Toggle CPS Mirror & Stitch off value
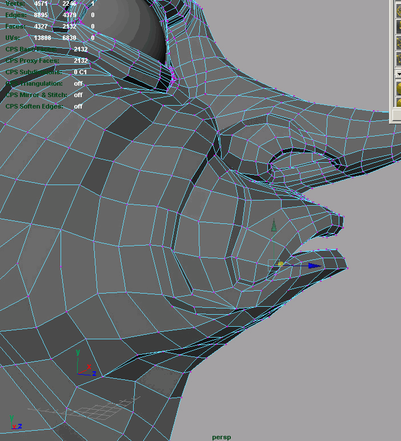 [78, 95]
